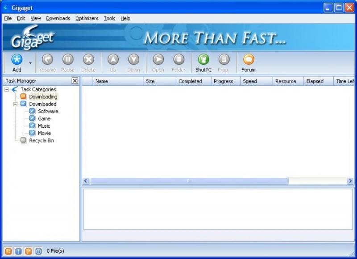Click the Resume toolbar icon

click(x=47, y=60)
